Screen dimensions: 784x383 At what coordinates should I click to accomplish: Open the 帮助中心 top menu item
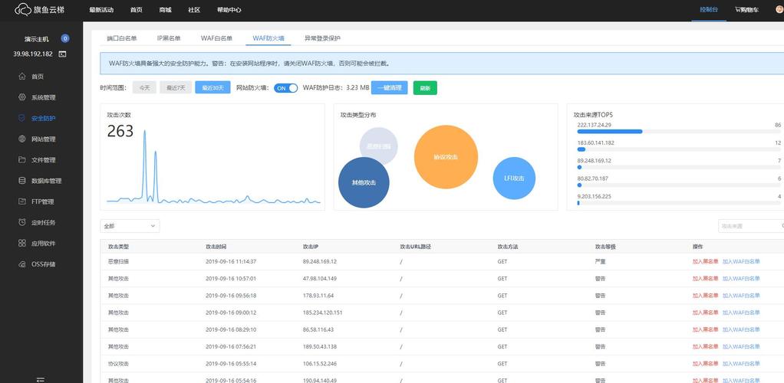tap(229, 10)
